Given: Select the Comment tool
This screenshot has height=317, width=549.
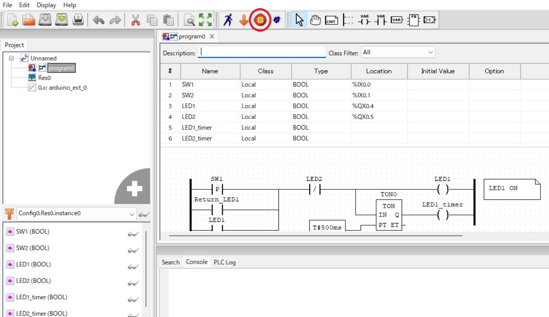Looking at the screenshot, I should tap(332, 19).
